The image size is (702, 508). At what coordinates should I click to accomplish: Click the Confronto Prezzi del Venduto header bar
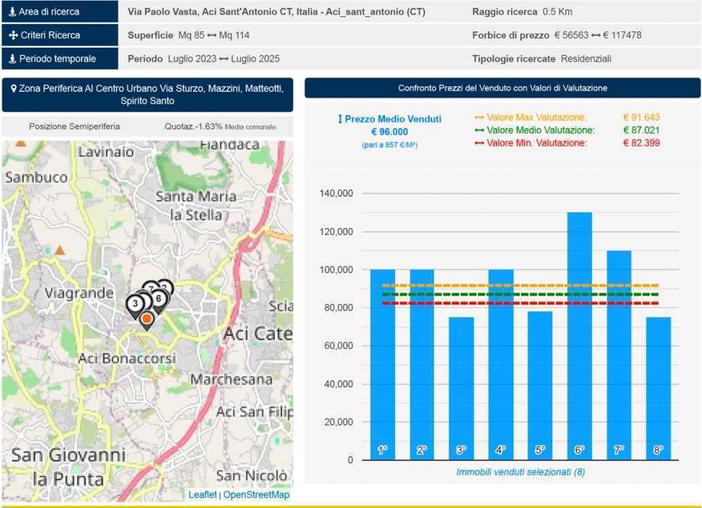coord(502,88)
